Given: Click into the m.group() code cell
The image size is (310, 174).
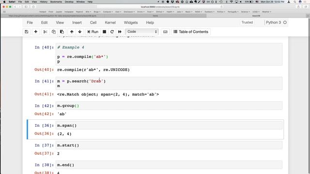Looking at the screenshot, I should tap(169, 106).
